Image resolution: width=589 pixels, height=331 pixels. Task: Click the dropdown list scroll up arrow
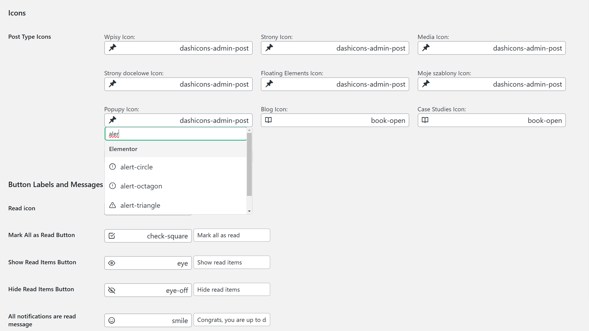click(249, 130)
